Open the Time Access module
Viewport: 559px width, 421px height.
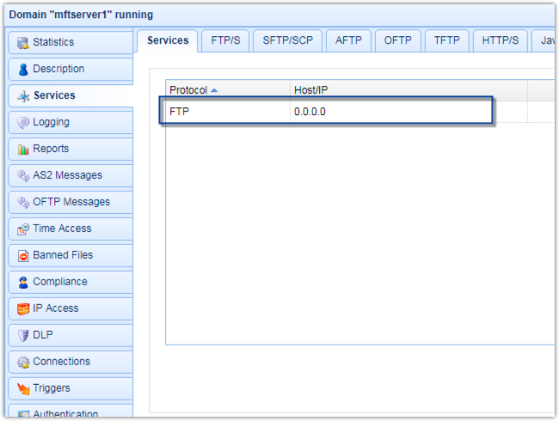71,229
